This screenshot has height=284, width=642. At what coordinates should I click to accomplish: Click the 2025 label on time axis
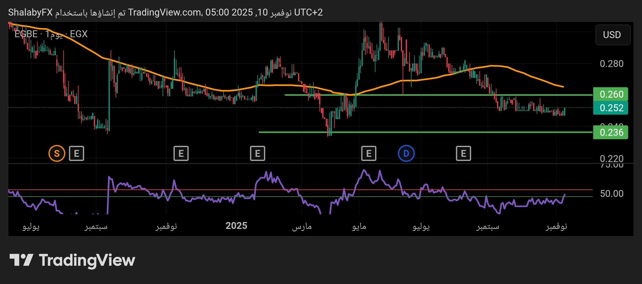pyautogui.click(x=236, y=226)
